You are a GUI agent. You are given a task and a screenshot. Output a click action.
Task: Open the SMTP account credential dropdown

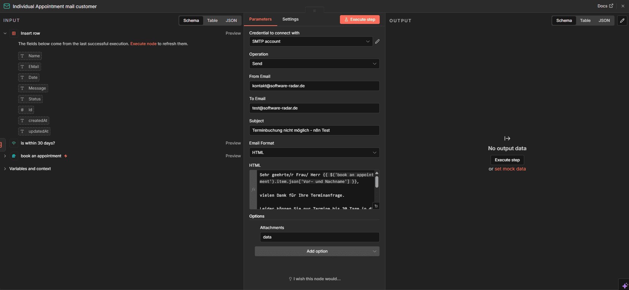(311, 41)
